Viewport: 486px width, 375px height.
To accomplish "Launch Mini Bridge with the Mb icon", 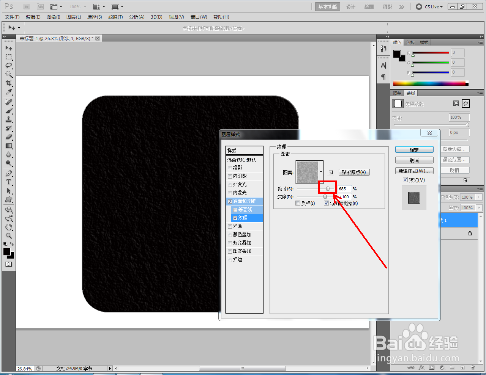I will point(40,7).
